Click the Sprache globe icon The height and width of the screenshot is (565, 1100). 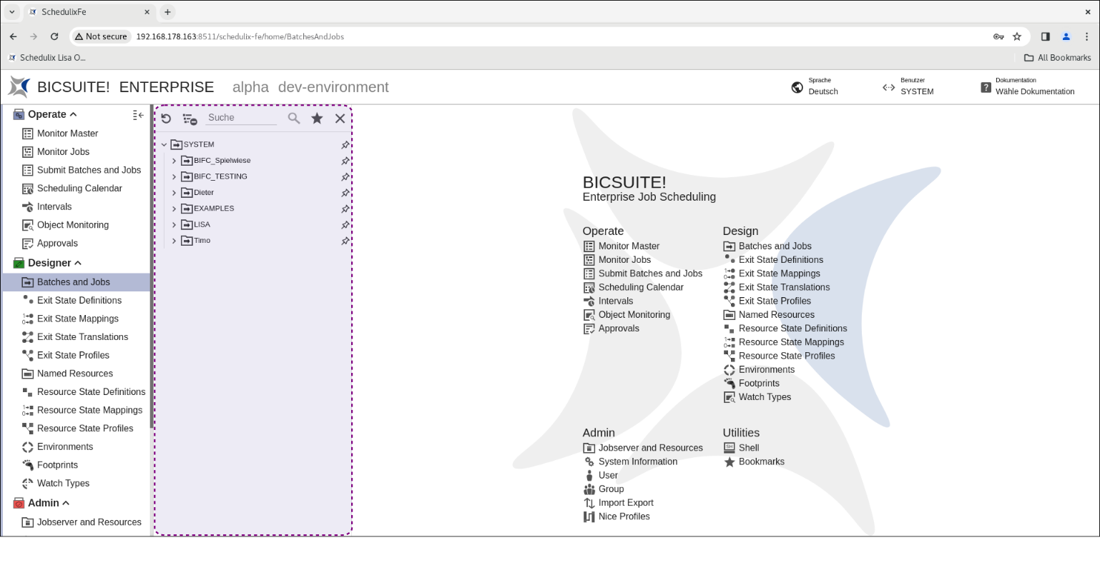[x=797, y=87]
